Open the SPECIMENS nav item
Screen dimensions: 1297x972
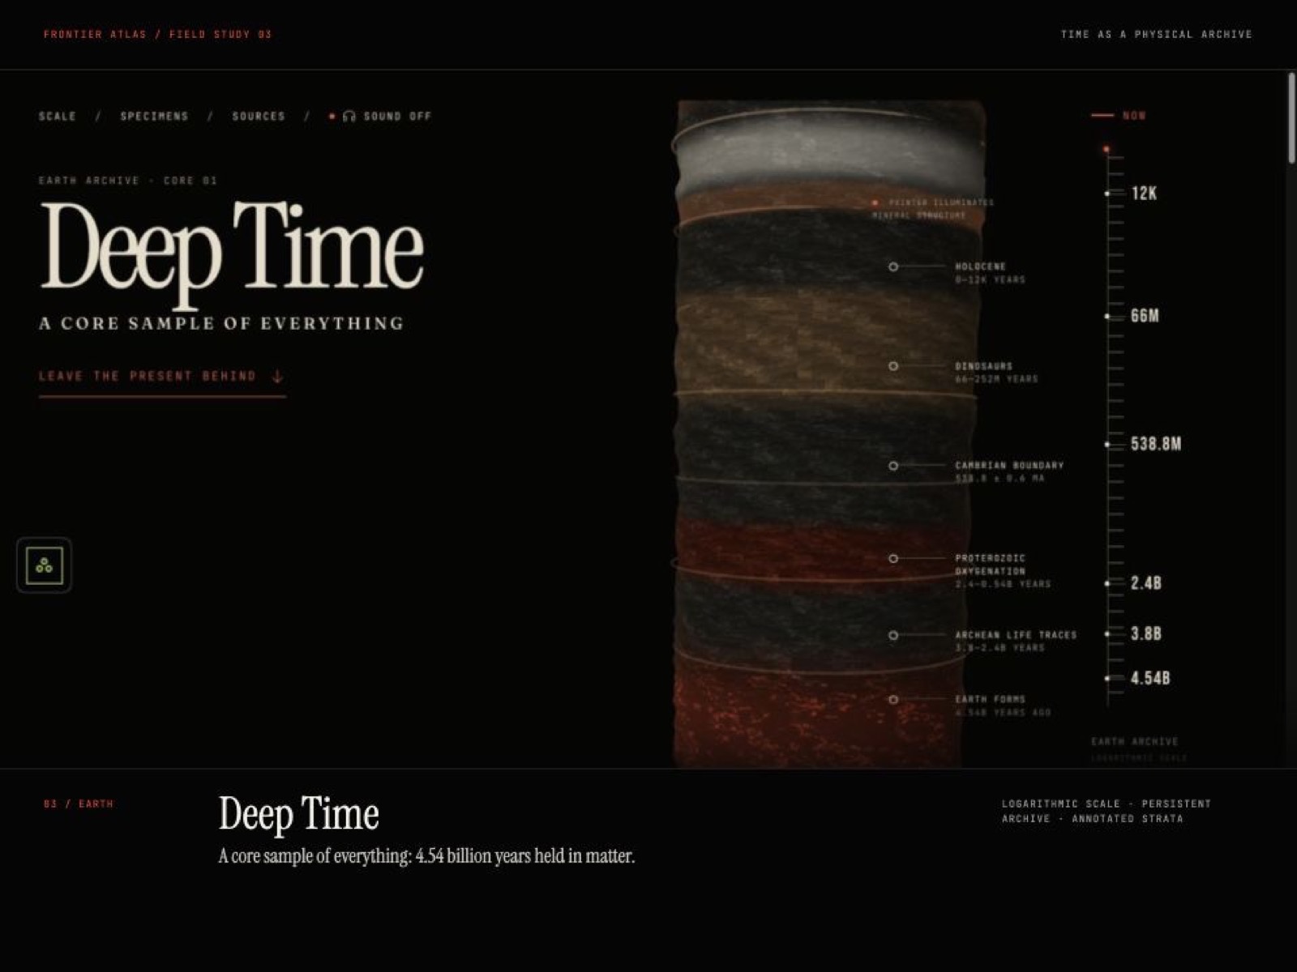154,117
